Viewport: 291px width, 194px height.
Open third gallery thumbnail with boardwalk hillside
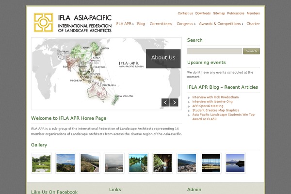[x=90, y=163]
